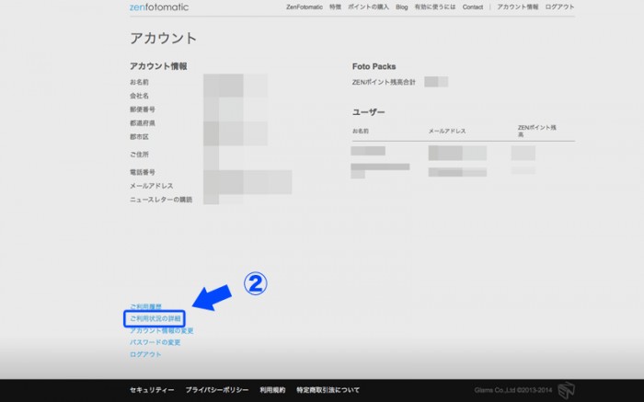Go to 特徴 in the top navigation

[x=335, y=6]
